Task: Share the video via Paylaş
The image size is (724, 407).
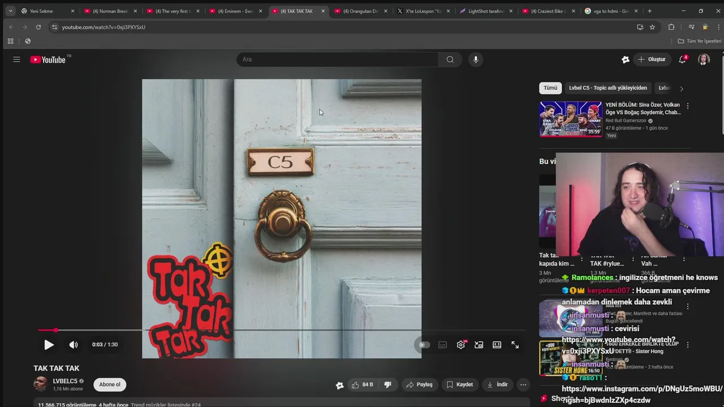Action: pos(419,385)
